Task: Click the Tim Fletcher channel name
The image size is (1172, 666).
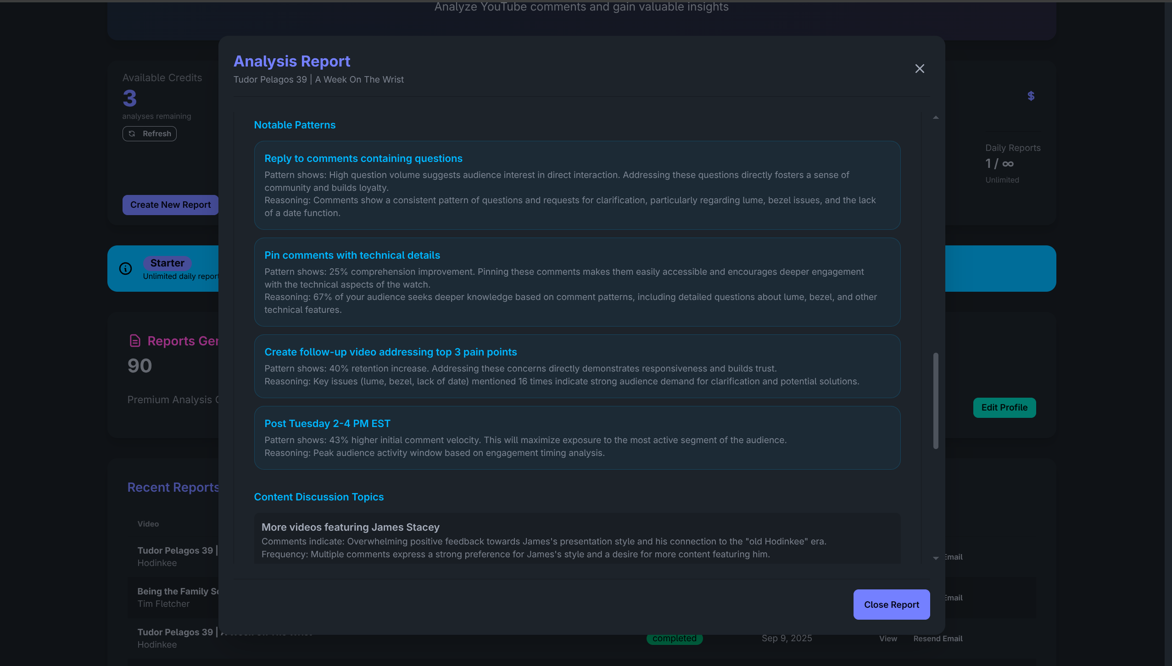Action: 163,604
